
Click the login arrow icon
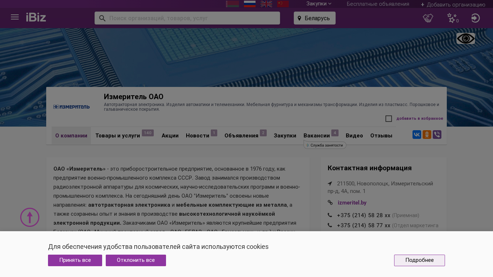click(476, 18)
